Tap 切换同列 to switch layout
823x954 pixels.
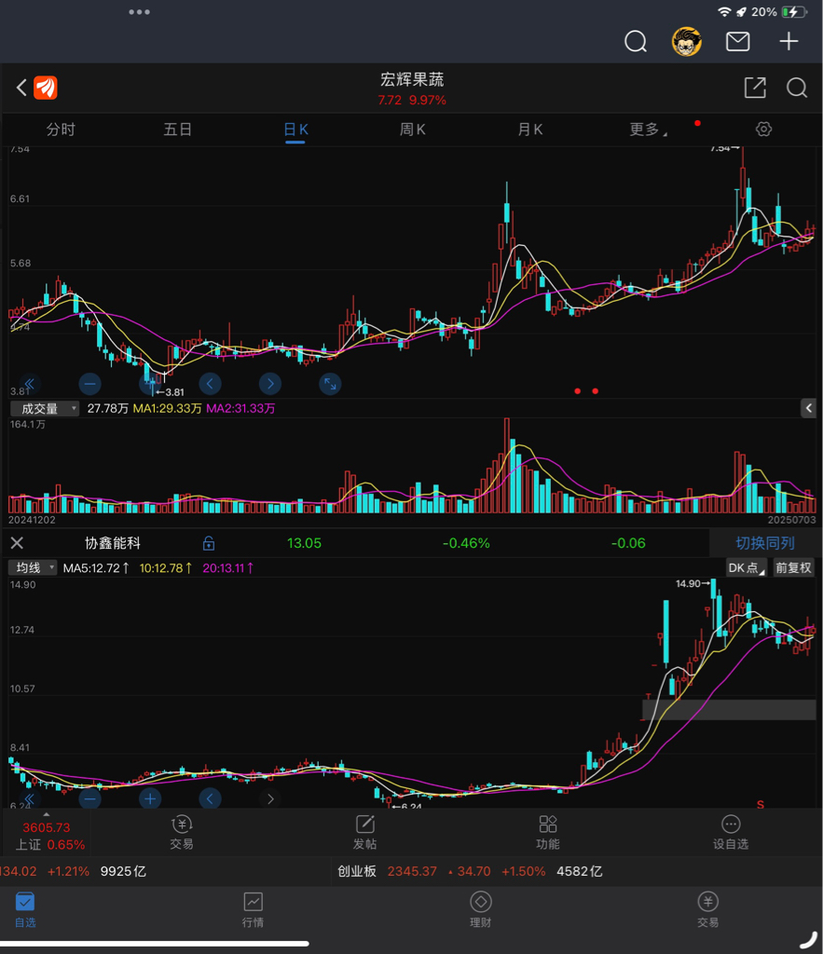[x=764, y=543]
